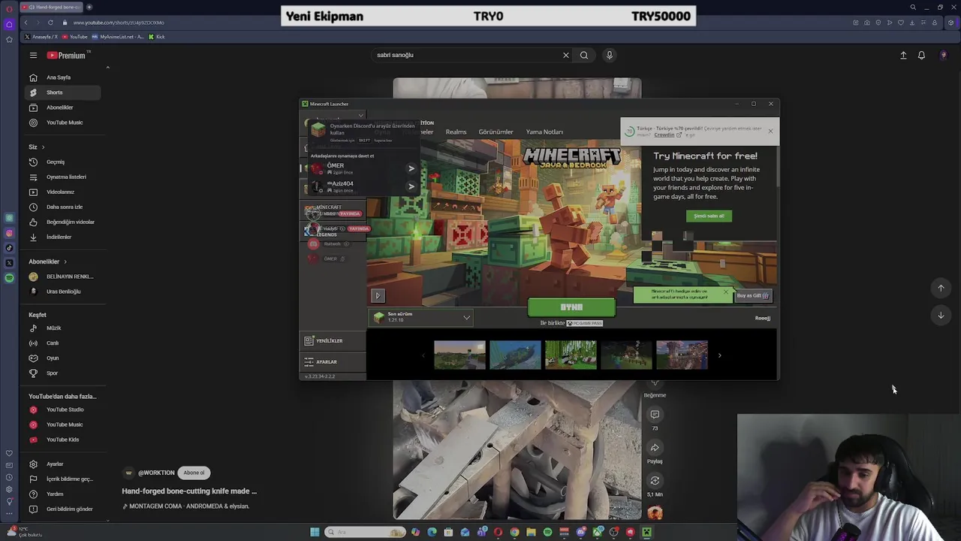This screenshot has height=541, width=961.
Task: Dismiss the Crowdin translation notice
Action: point(770,131)
